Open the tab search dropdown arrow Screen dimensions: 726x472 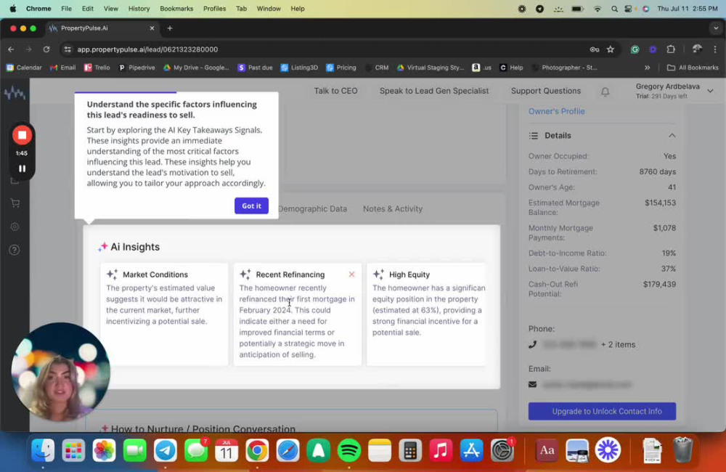716,28
